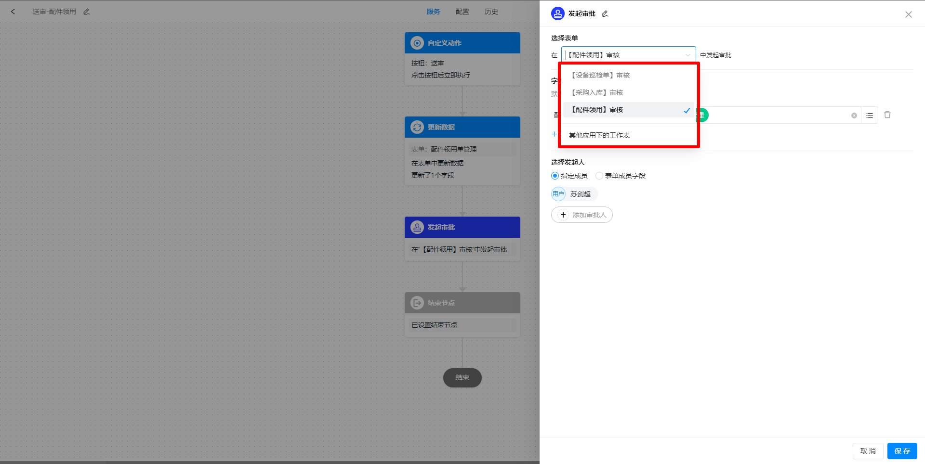Click the 自定义动作 node icon
The image size is (925, 464).
coord(417,43)
